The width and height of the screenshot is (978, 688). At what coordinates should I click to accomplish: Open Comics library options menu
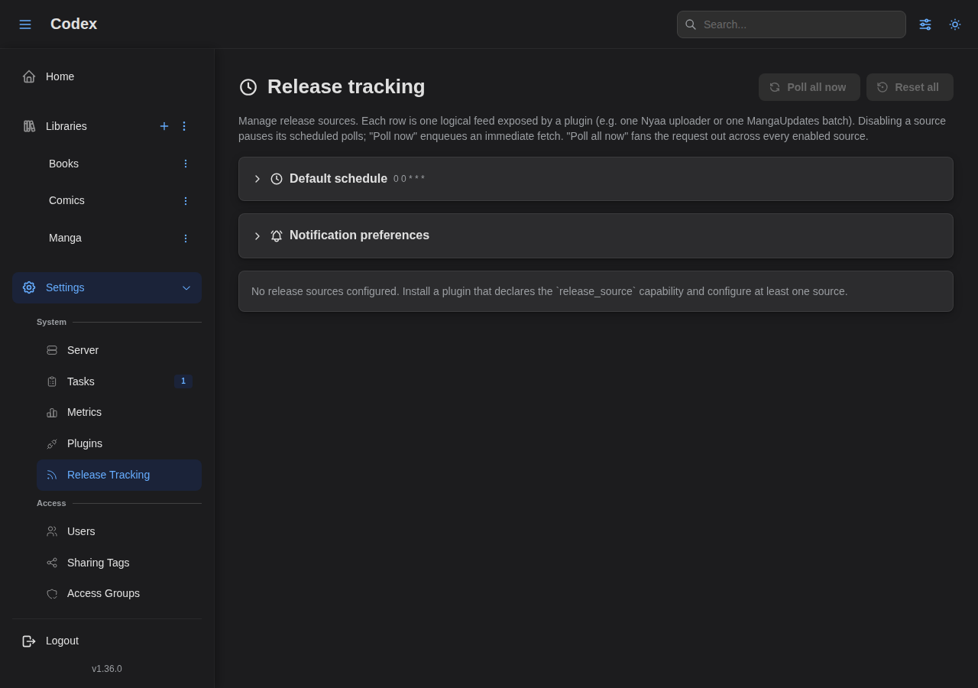[x=186, y=201]
